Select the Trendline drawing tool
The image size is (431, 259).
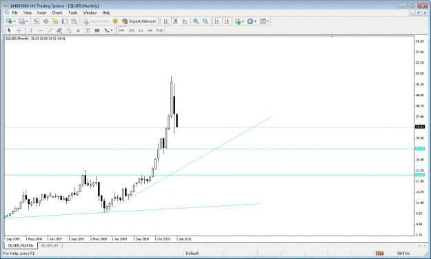[x=50, y=30]
